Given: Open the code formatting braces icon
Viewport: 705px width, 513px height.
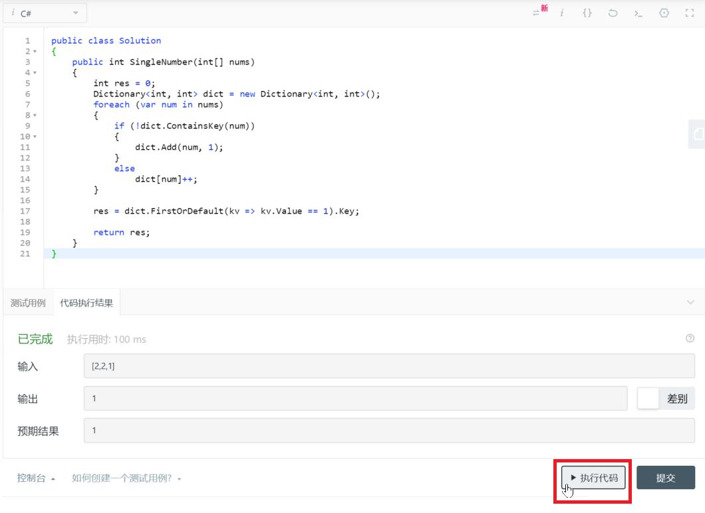Looking at the screenshot, I should coord(588,13).
